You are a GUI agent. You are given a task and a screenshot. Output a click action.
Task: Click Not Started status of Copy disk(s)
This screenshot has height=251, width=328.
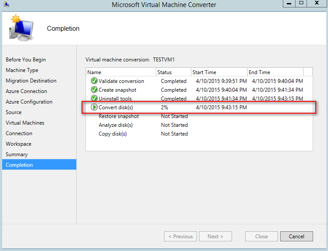click(x=174, y=134)
